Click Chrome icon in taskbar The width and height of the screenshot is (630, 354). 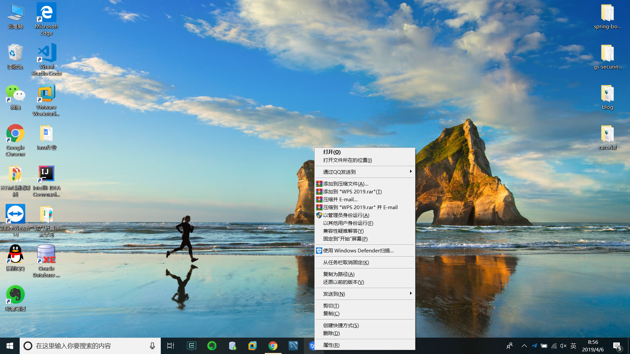coord(273,346)
